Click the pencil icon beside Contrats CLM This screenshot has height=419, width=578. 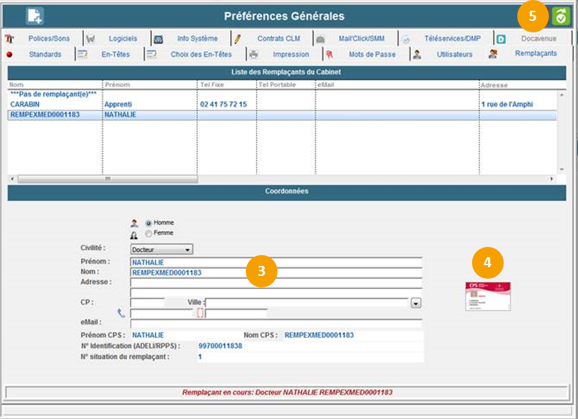(x=237, y=39)
